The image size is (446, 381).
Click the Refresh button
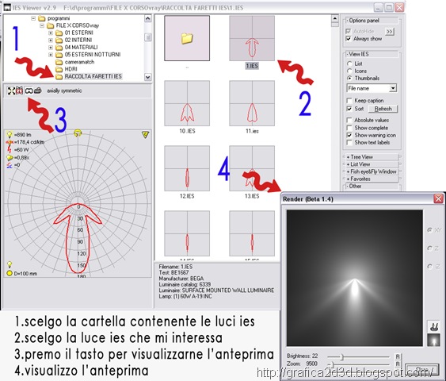coord(383,109)
